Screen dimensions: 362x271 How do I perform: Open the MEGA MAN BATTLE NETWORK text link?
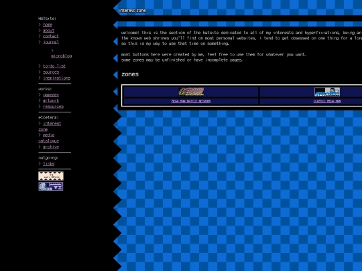point(191,101)
